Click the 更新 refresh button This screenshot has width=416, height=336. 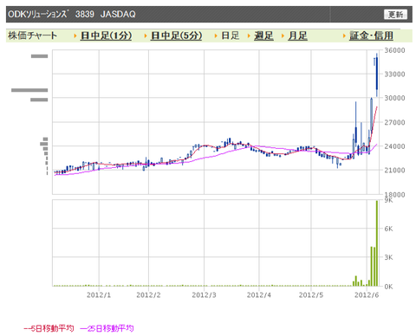(395, 15)
